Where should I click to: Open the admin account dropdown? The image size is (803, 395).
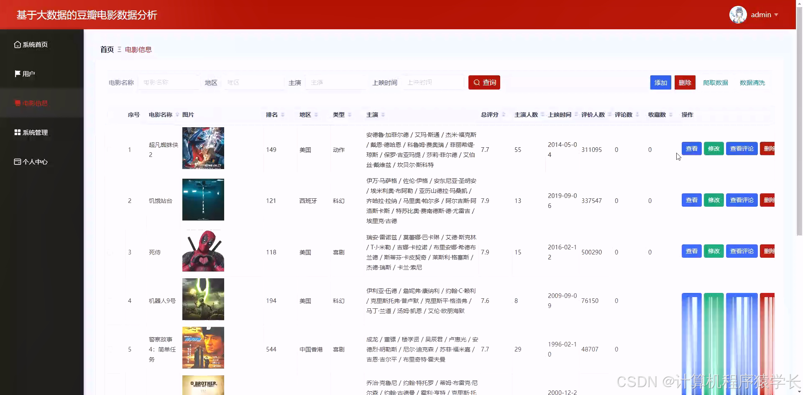pyautogui.click(x=765, y=14)
